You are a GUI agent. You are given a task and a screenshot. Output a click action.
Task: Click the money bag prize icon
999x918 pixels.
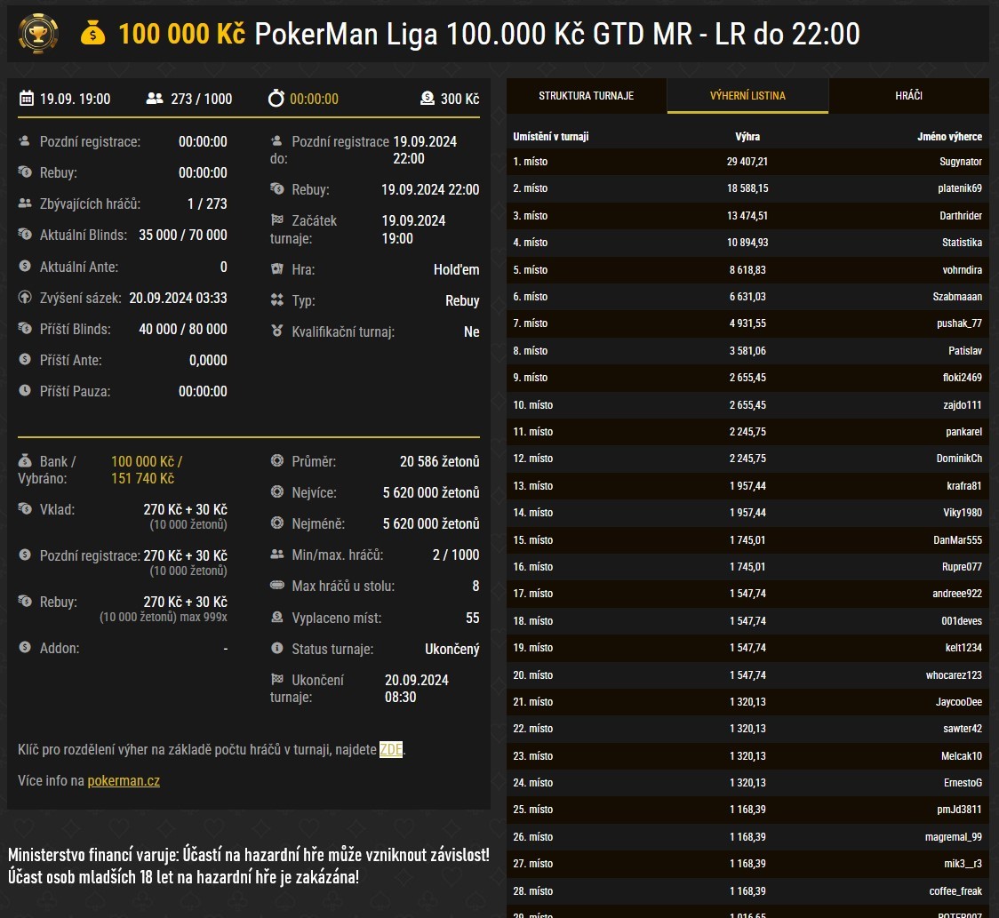point(93,34)
